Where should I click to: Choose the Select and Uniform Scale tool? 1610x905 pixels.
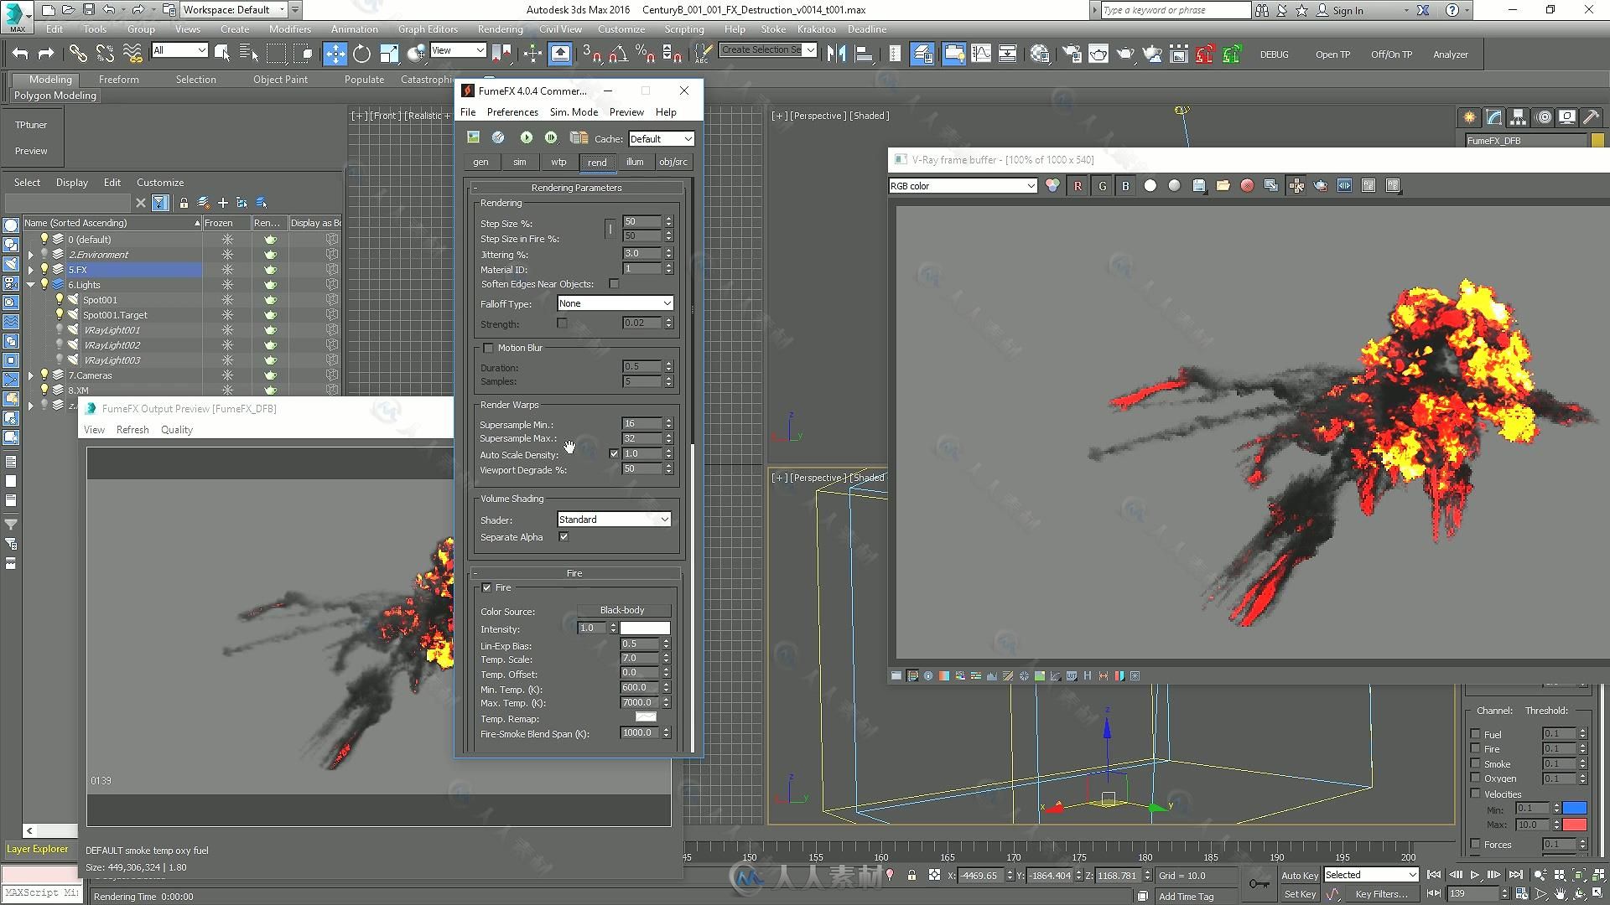389,54
